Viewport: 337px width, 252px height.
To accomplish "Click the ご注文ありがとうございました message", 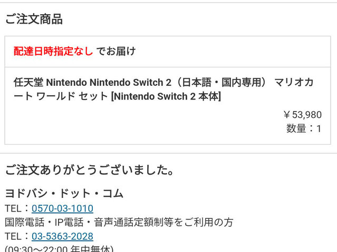I will pos(90,170).
